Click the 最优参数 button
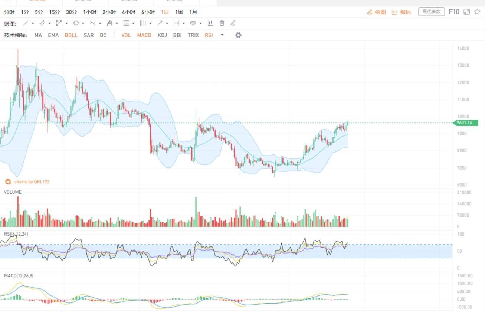The height and width of the screenshot is (314, 485). click(431, 12)
